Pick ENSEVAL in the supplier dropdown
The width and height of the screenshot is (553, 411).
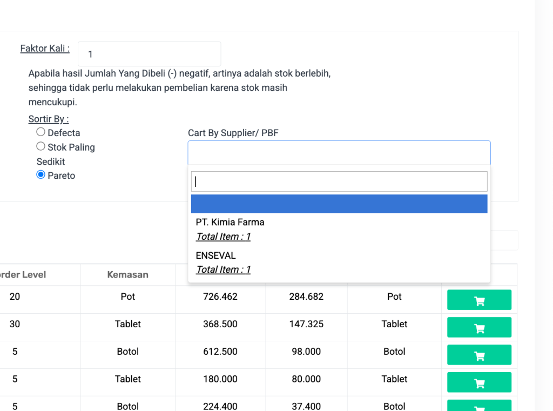(x=215, y=255)
